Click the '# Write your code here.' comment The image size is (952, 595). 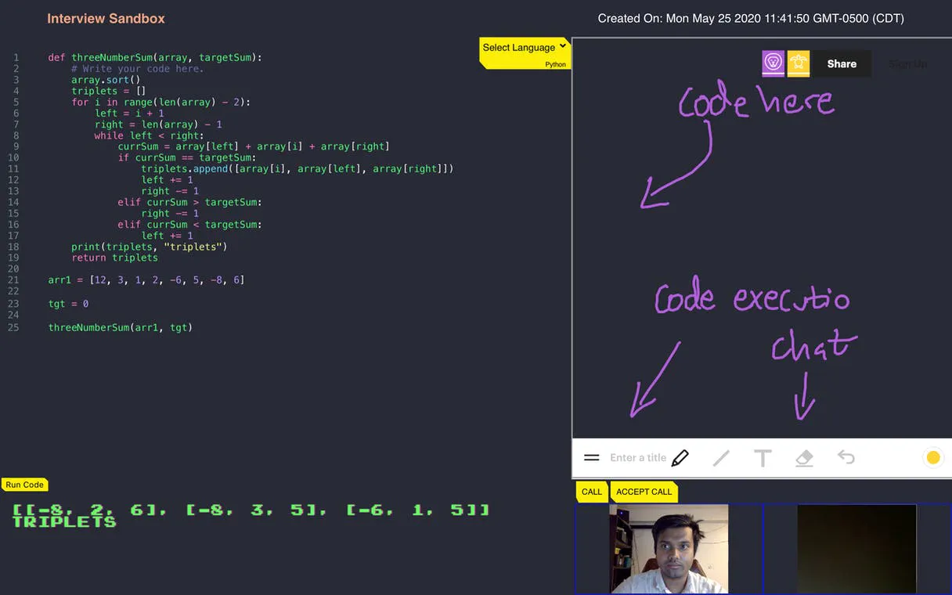(x=137, y=69)
